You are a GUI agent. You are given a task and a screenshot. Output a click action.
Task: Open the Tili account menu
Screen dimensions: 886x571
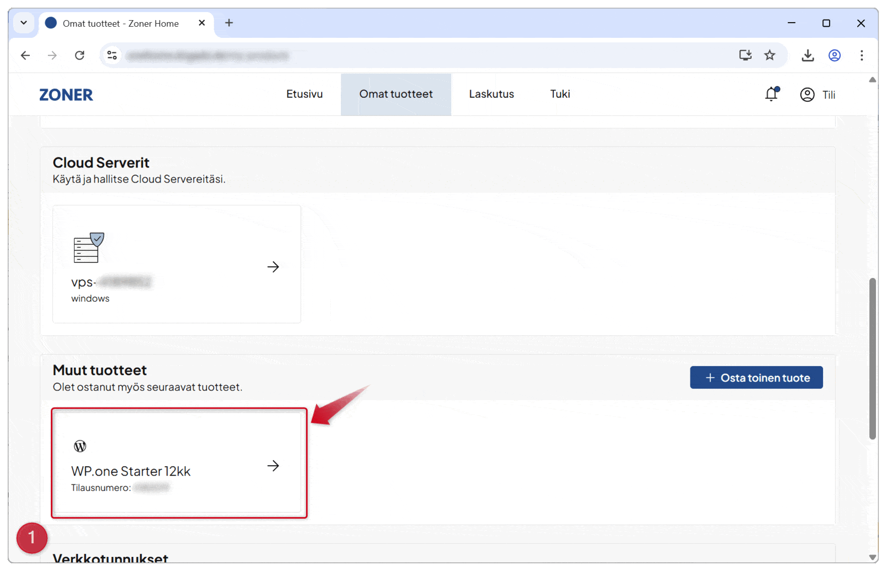coord(817,95)
